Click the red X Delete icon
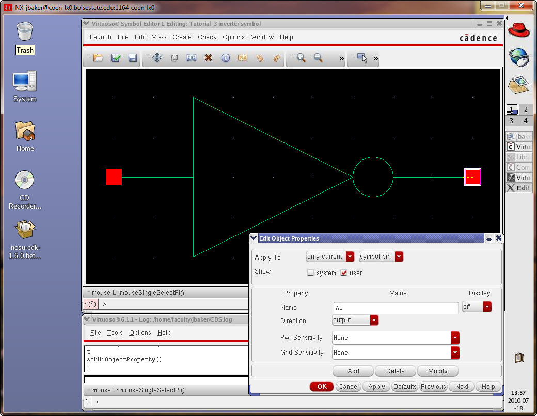The height and width of the screenshot is (416, 537). click(x=208, y=58)
